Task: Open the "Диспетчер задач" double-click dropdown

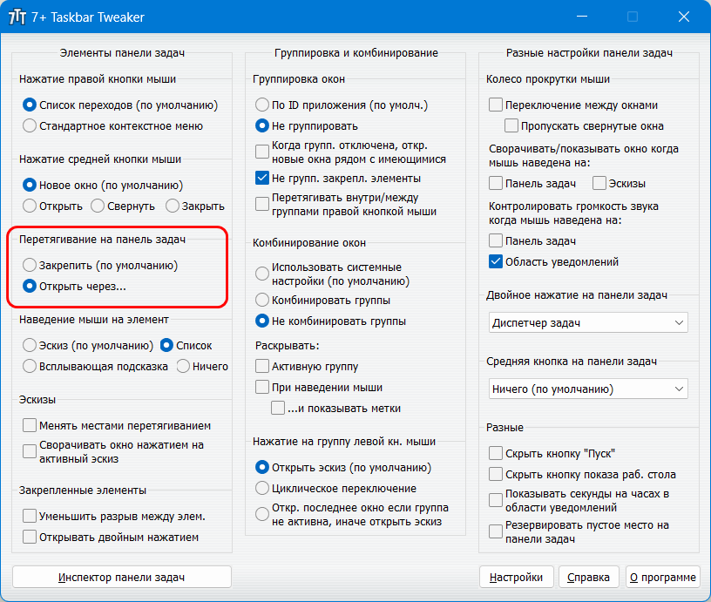Action: pyautogui.click(x=588, y=323)
